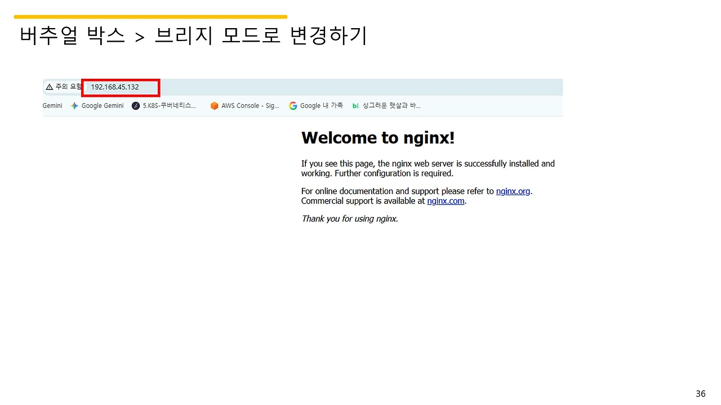Click the 싱그러운 햇살과 바... bookmark entry

(x=391, y=106)
